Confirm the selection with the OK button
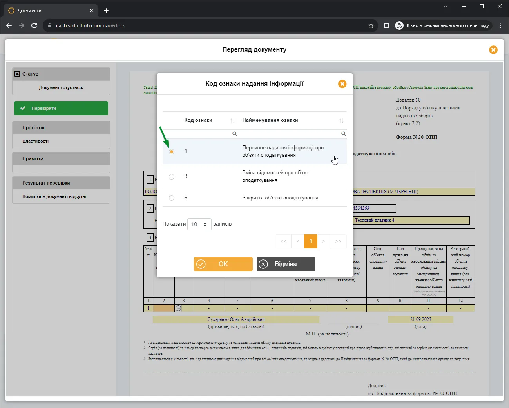The image size is (509, 408). point(223,264)
